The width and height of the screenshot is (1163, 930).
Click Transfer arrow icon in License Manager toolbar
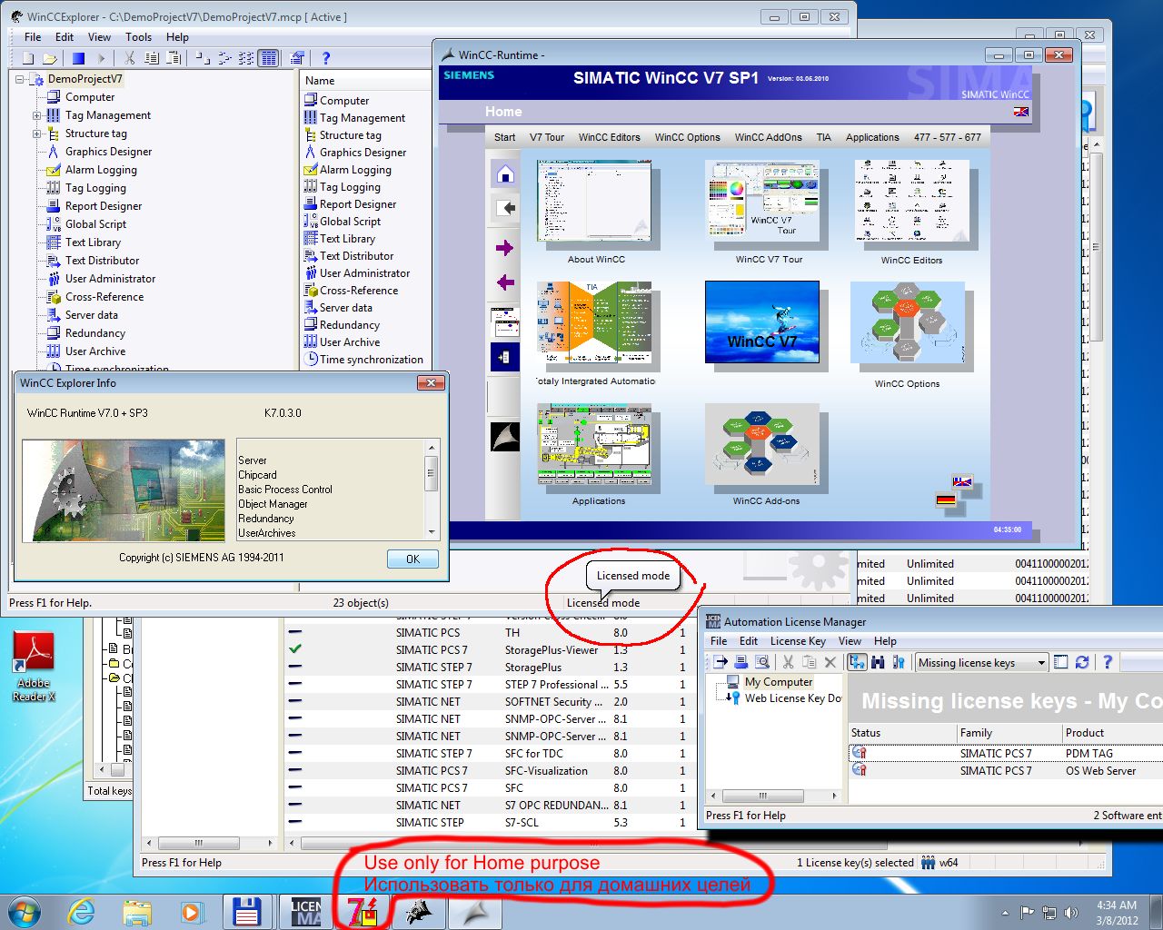[721, 662]
